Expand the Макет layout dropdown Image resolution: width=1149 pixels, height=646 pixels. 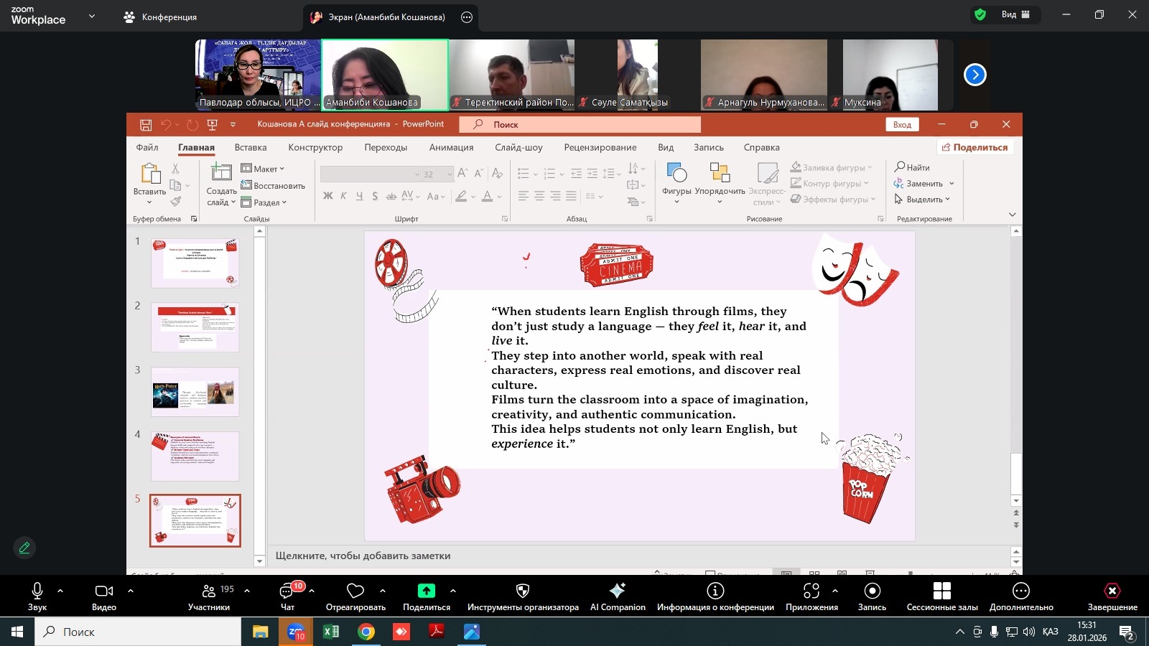pyautogui.click(x=264, y=169)
